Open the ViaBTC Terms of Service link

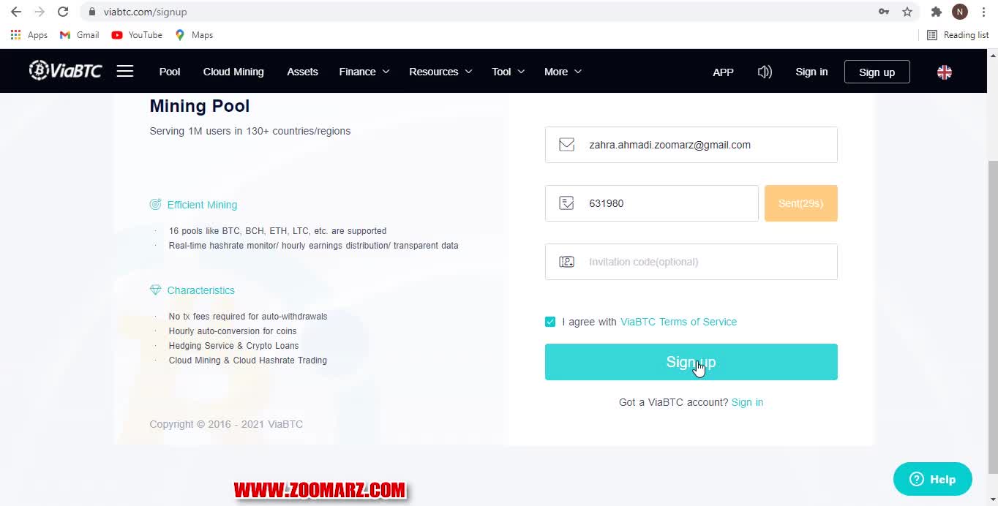point(678,322)
